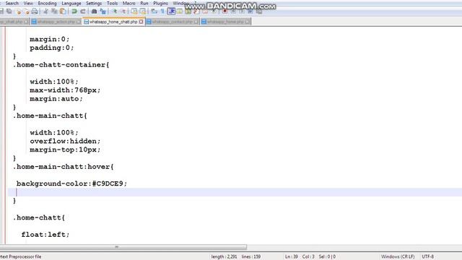Close the whatsapp_home.php tab
Screen dimensions: 462x260
tap(247, 22)
